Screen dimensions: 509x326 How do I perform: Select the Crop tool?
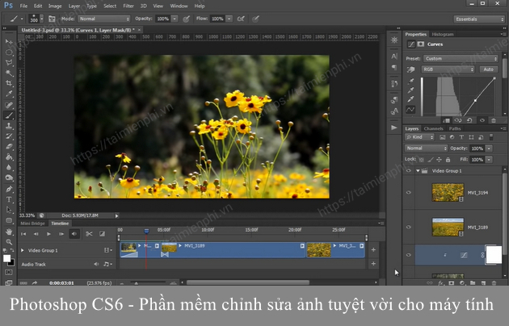coord(8,83)
